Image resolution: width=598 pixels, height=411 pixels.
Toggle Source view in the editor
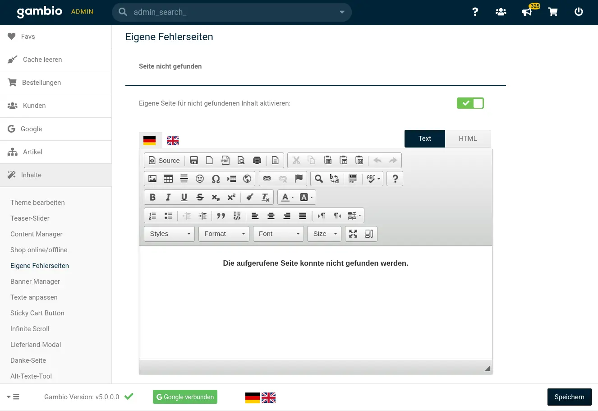point(165,161)
